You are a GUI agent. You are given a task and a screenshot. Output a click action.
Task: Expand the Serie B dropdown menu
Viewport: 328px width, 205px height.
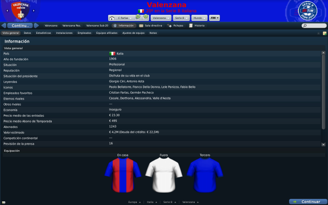[x=181, y=18]
